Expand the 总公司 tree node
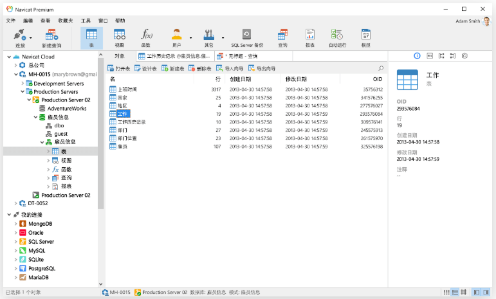Screen dimensions: 496x299 coord(15,65)
